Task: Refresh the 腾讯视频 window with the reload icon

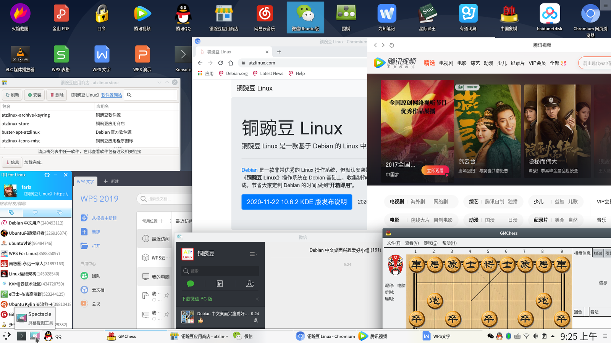Action: click(391, 45)
